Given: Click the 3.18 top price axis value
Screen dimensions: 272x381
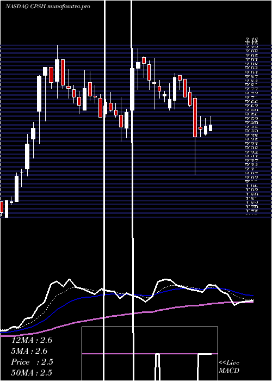Looking at the screenshot, I should click(251, 40).
